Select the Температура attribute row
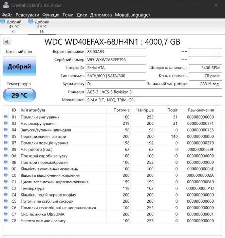The height and width of the screenshot is (238, 225). click(109, 188)
